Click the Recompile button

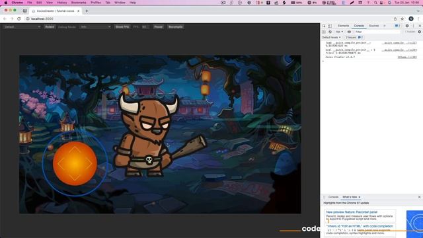175,26
